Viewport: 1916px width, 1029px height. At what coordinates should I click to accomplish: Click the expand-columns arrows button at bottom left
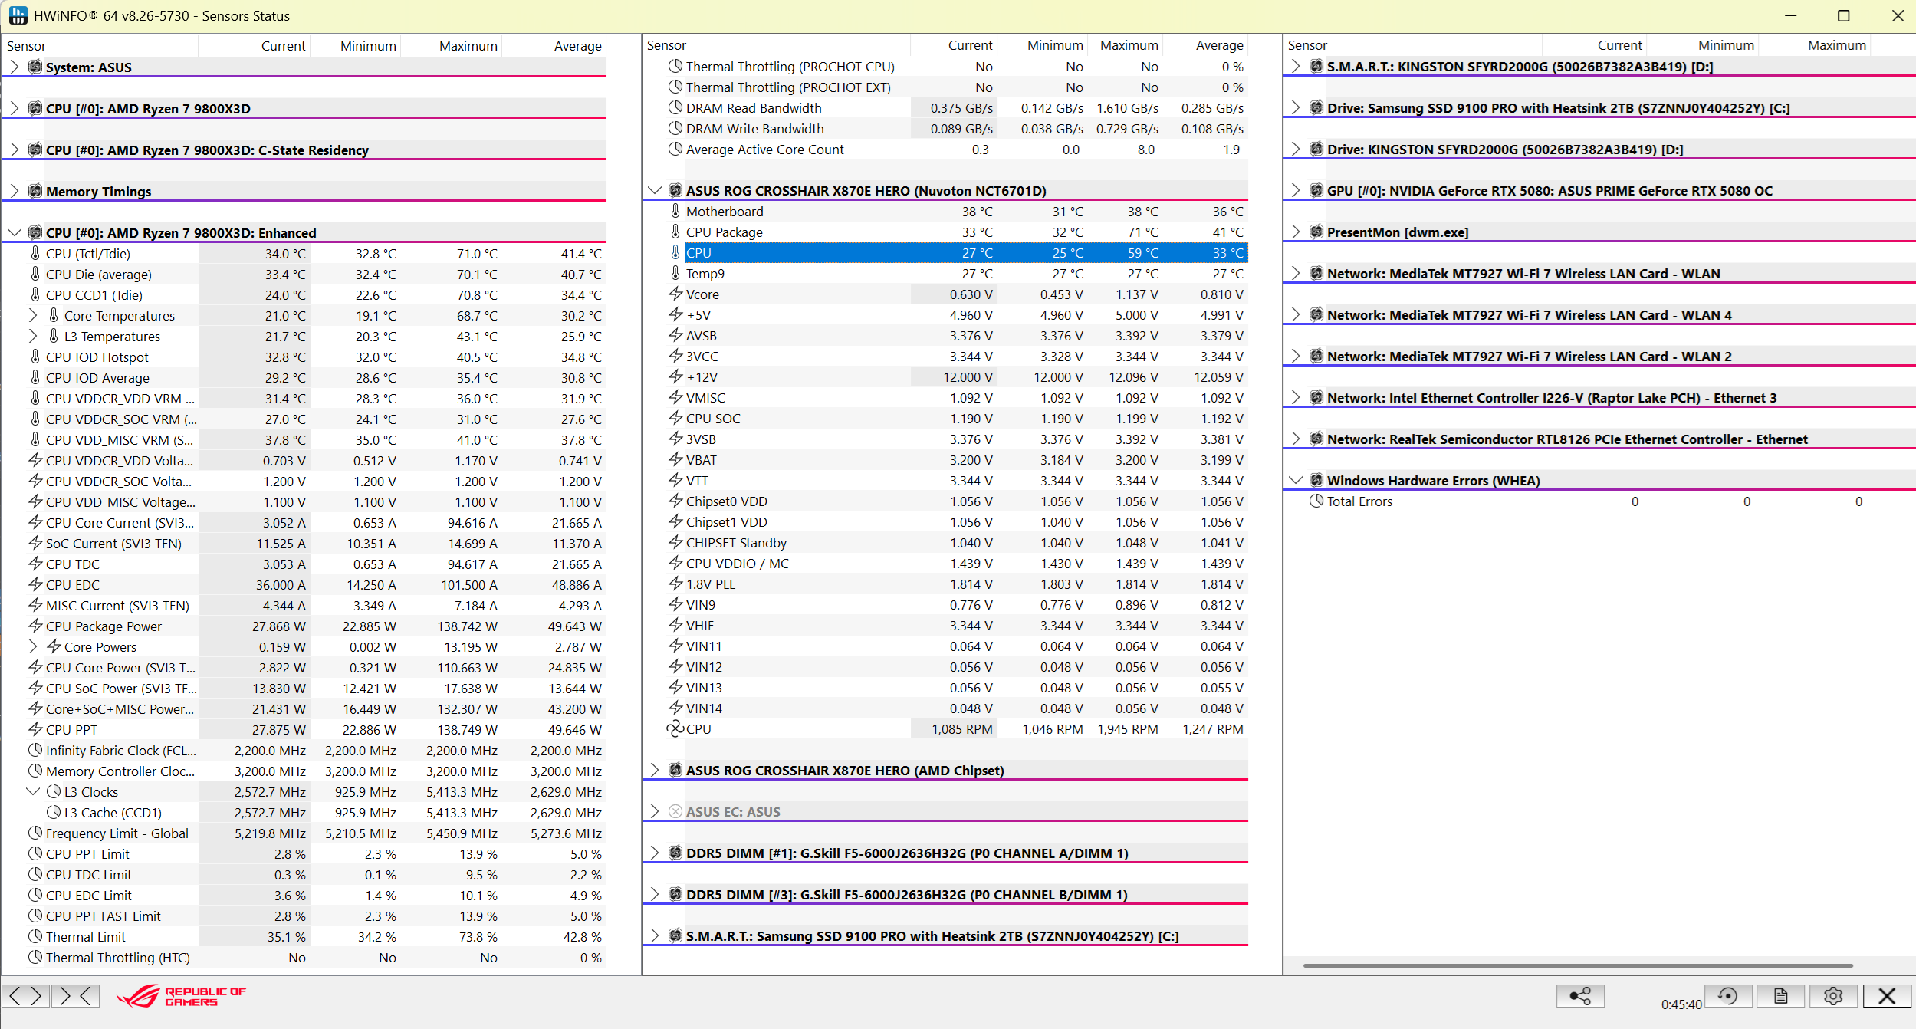(x=25, y=995)
